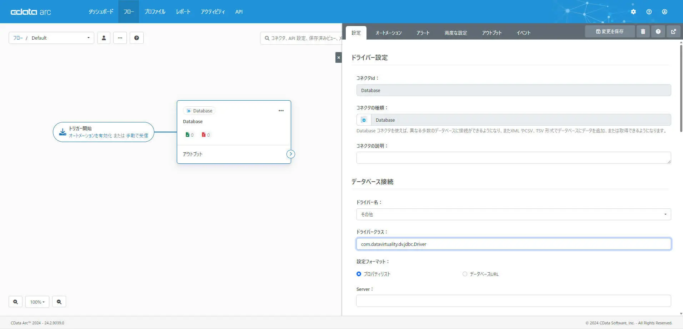Viewport: 683px width, 329px height.
Task: Open the help icon in top header
Action: point(649,12)
